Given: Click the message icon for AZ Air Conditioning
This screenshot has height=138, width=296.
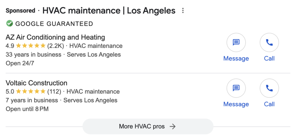Looking at the screenshot, I should [236, 42].
